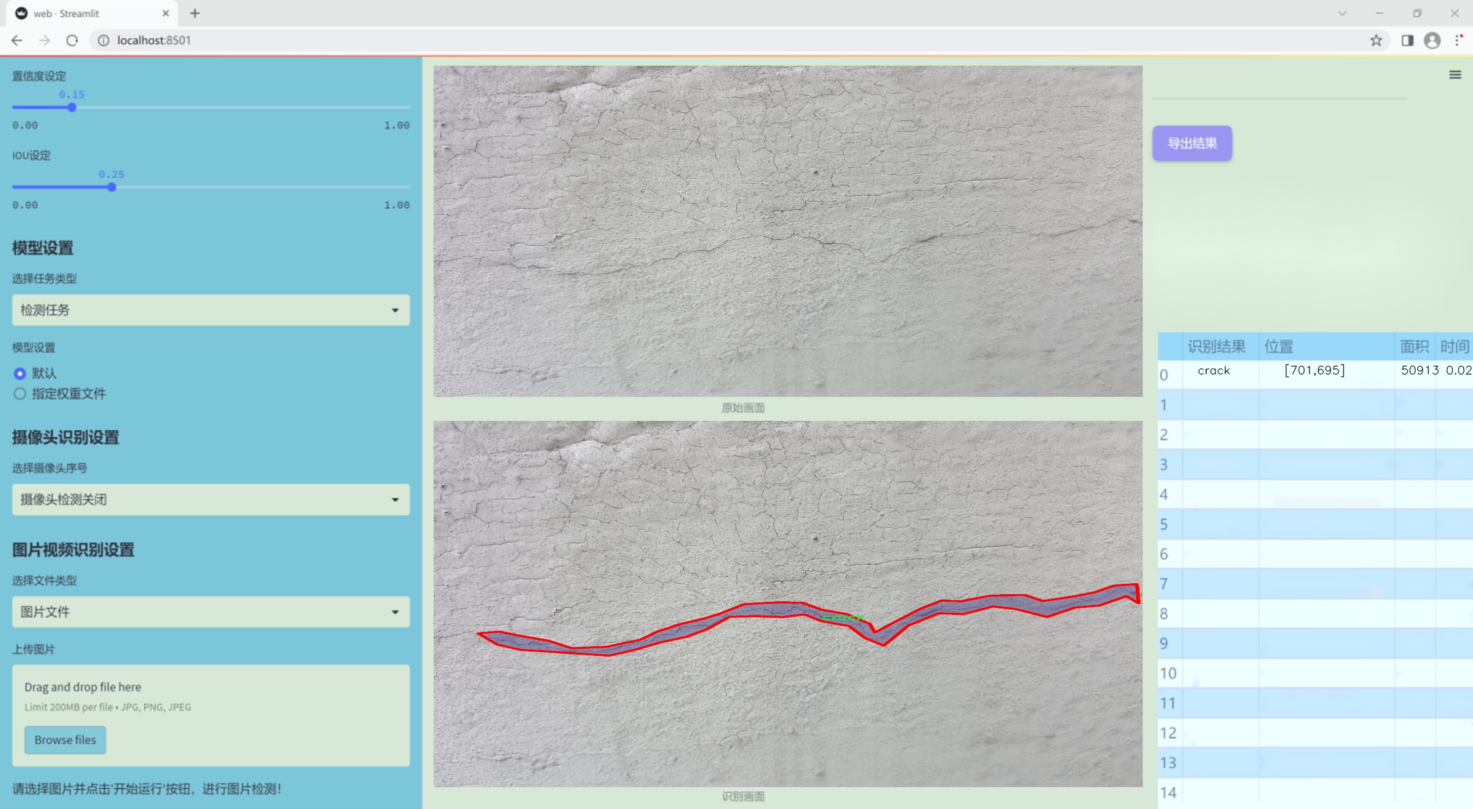
Task: Click the IOU设定 slider handle
Action: tap(112, 187)
